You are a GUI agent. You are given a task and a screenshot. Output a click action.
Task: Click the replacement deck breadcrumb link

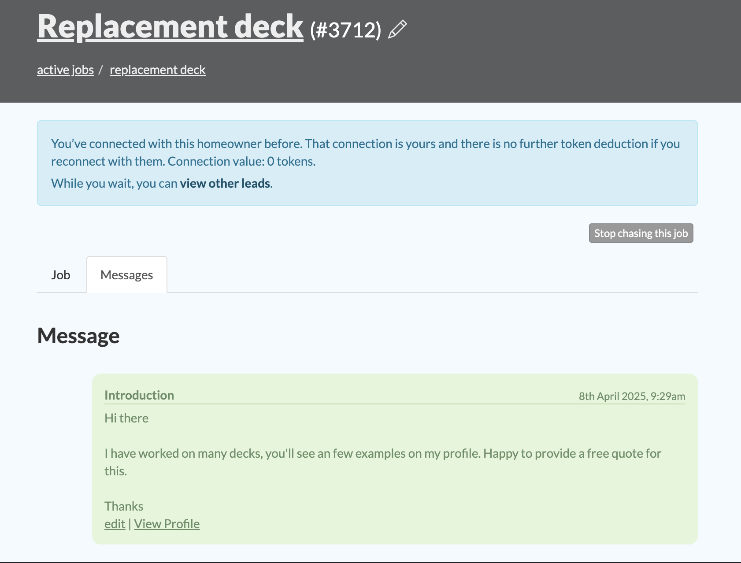pos(157,70)
